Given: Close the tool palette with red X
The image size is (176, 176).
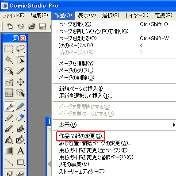Looking at the screenshot, I should pyautogui.click(x=23, y=38).
